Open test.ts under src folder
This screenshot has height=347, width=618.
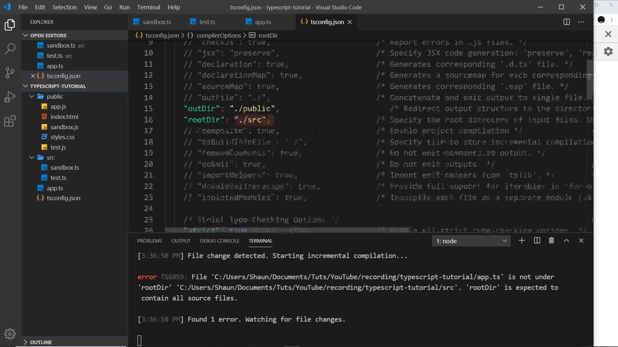(x=58, y=178)
